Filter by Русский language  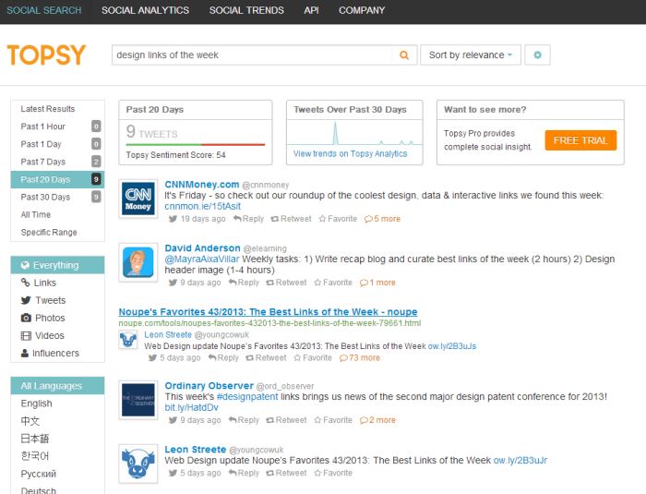pos(57,474)
